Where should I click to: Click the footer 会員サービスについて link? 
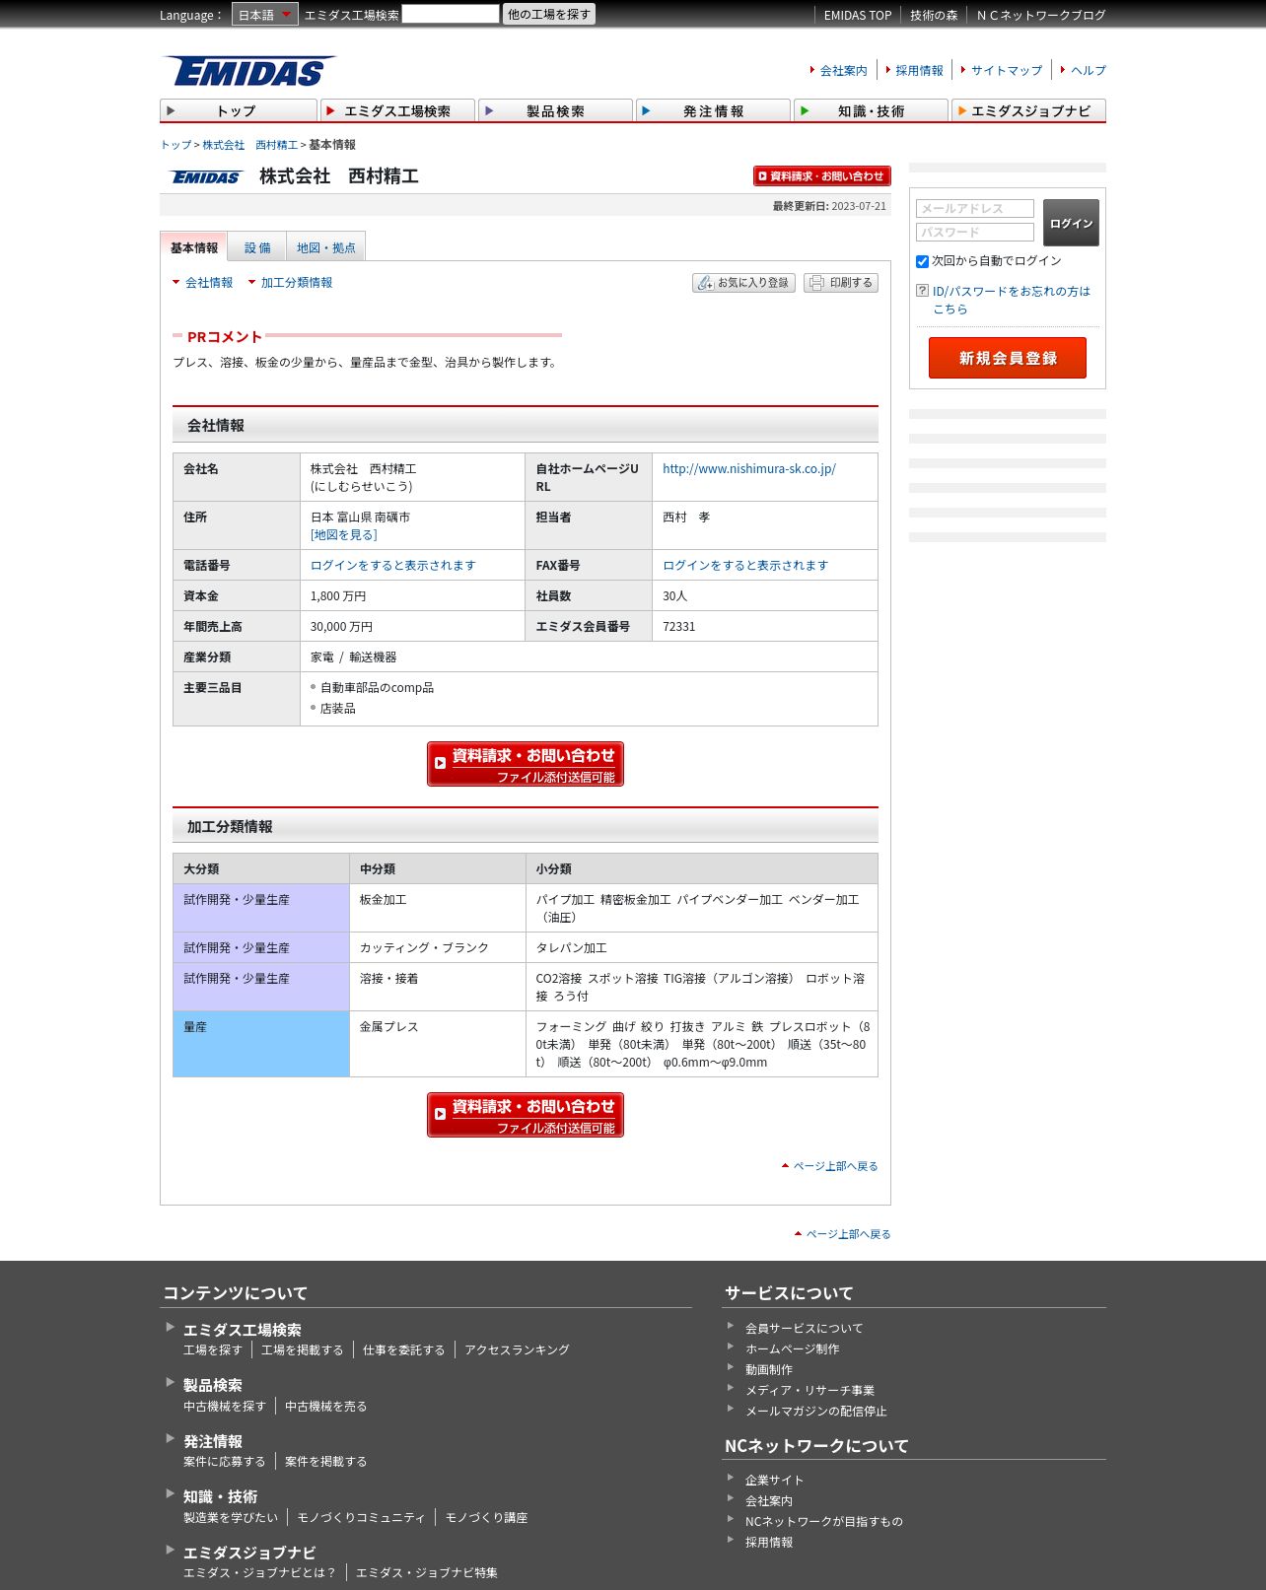coord(804,1329)
